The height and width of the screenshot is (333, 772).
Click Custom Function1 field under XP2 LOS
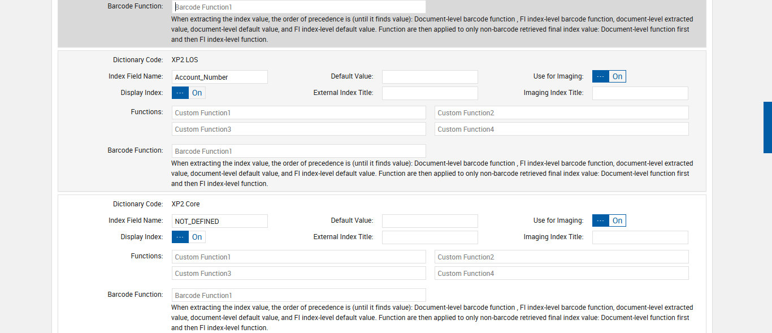tap(298, 113)
